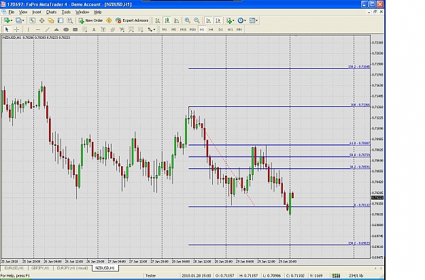Open the Help menu
Viewport: 425px width, 280px height.
[97, 12]
